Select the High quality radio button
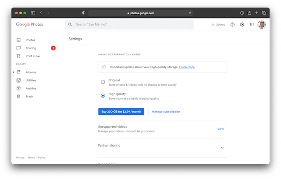281x179 pixels. (103, 95)
